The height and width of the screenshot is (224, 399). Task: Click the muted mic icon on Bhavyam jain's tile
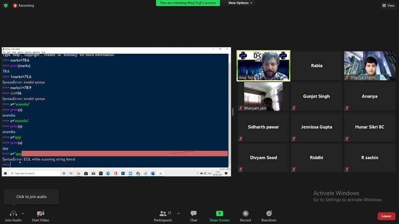pyautogui.click(x=241, y=108)
